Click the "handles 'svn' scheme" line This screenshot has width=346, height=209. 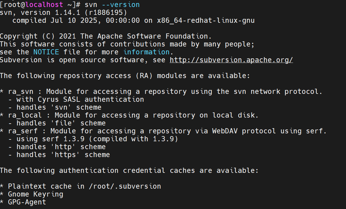pos(55,107)
